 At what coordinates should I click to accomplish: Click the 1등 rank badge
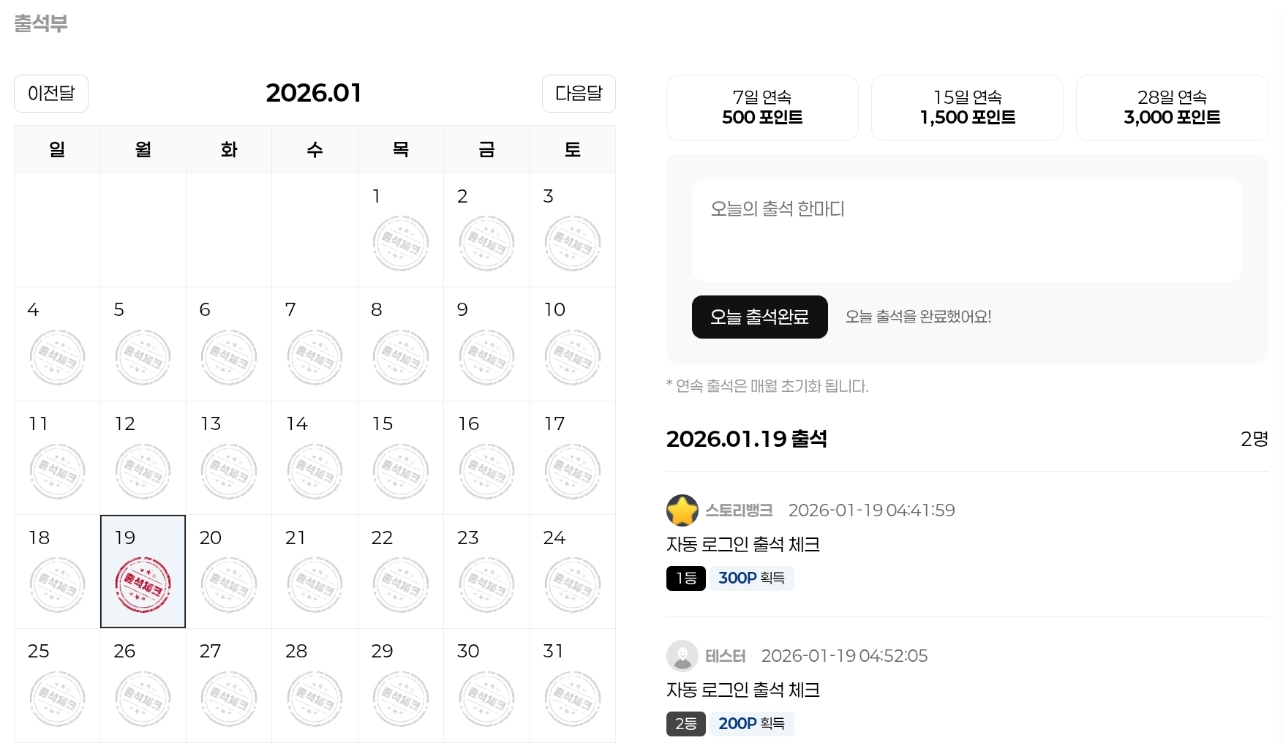coord(685,578)
